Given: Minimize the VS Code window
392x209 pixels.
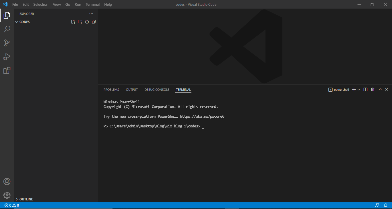Looking at the screenshot, I should click(x=359, y=4).
